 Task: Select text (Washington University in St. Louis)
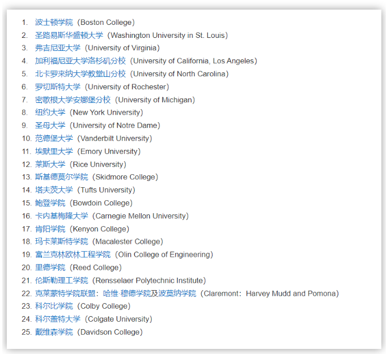tap(168, 35)
